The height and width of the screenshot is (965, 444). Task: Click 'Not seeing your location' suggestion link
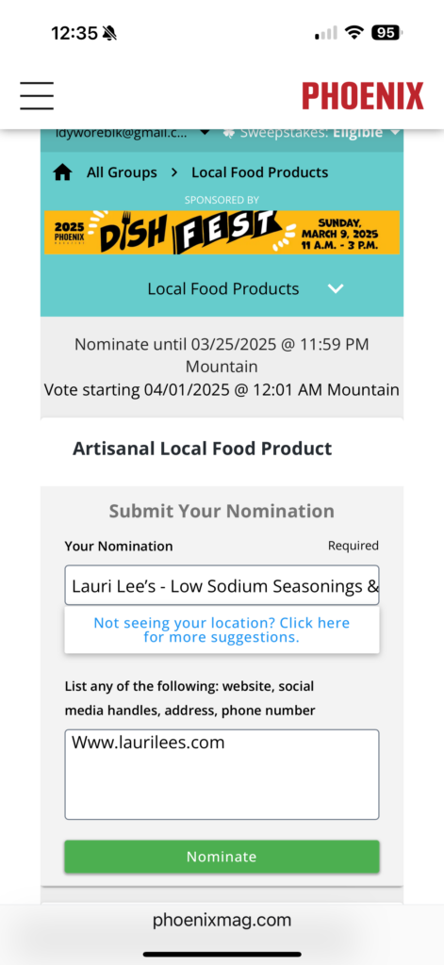[x=222, y=630]
